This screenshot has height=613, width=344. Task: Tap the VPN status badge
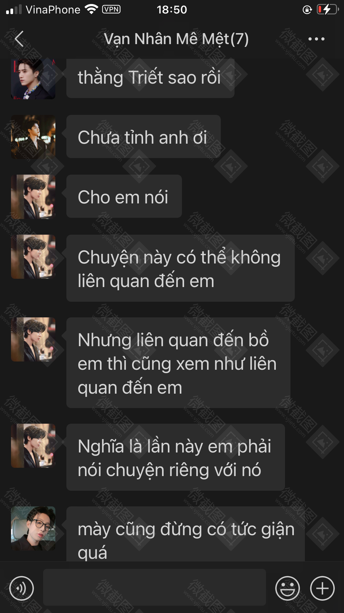point(111,9)
